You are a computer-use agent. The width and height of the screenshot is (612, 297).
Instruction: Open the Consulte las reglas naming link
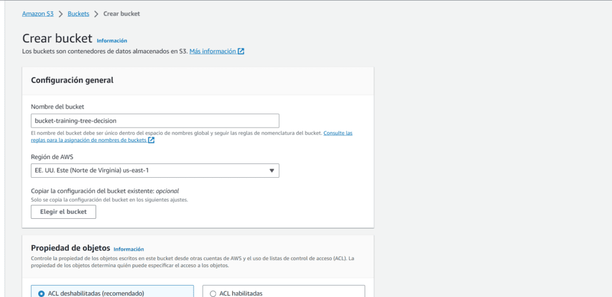pyautogui.click(x=338, y=133)
